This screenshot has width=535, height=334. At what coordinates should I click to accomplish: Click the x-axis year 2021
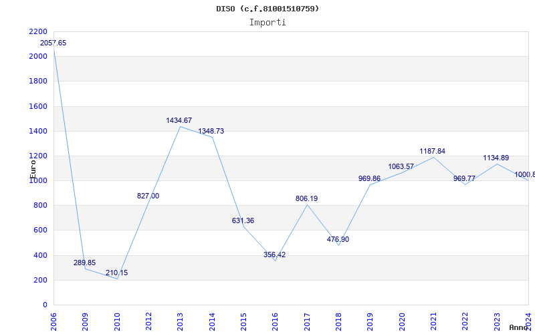[433, 321]
